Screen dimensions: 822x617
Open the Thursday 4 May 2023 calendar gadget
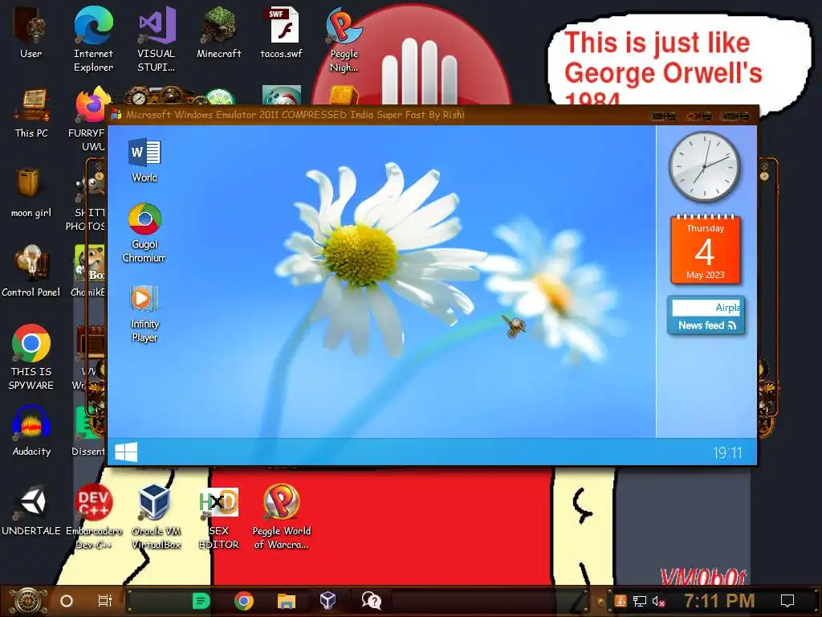tap(705, 249)
